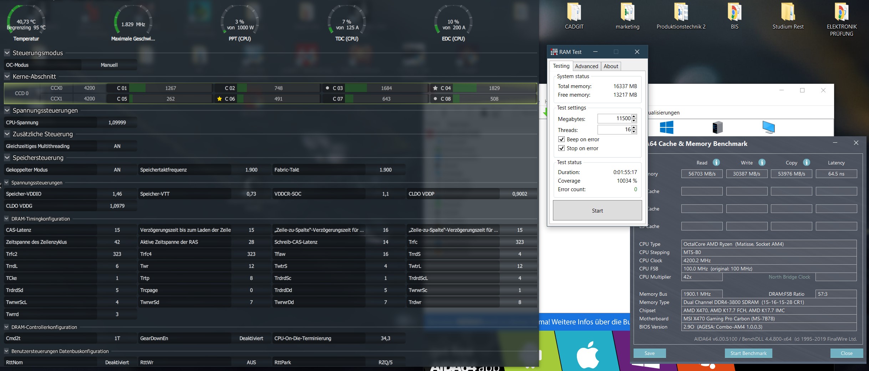This screenshot has height=371, width=869.
Task: Toggle the Beep on error checkbox
Action: coord(561,139)
